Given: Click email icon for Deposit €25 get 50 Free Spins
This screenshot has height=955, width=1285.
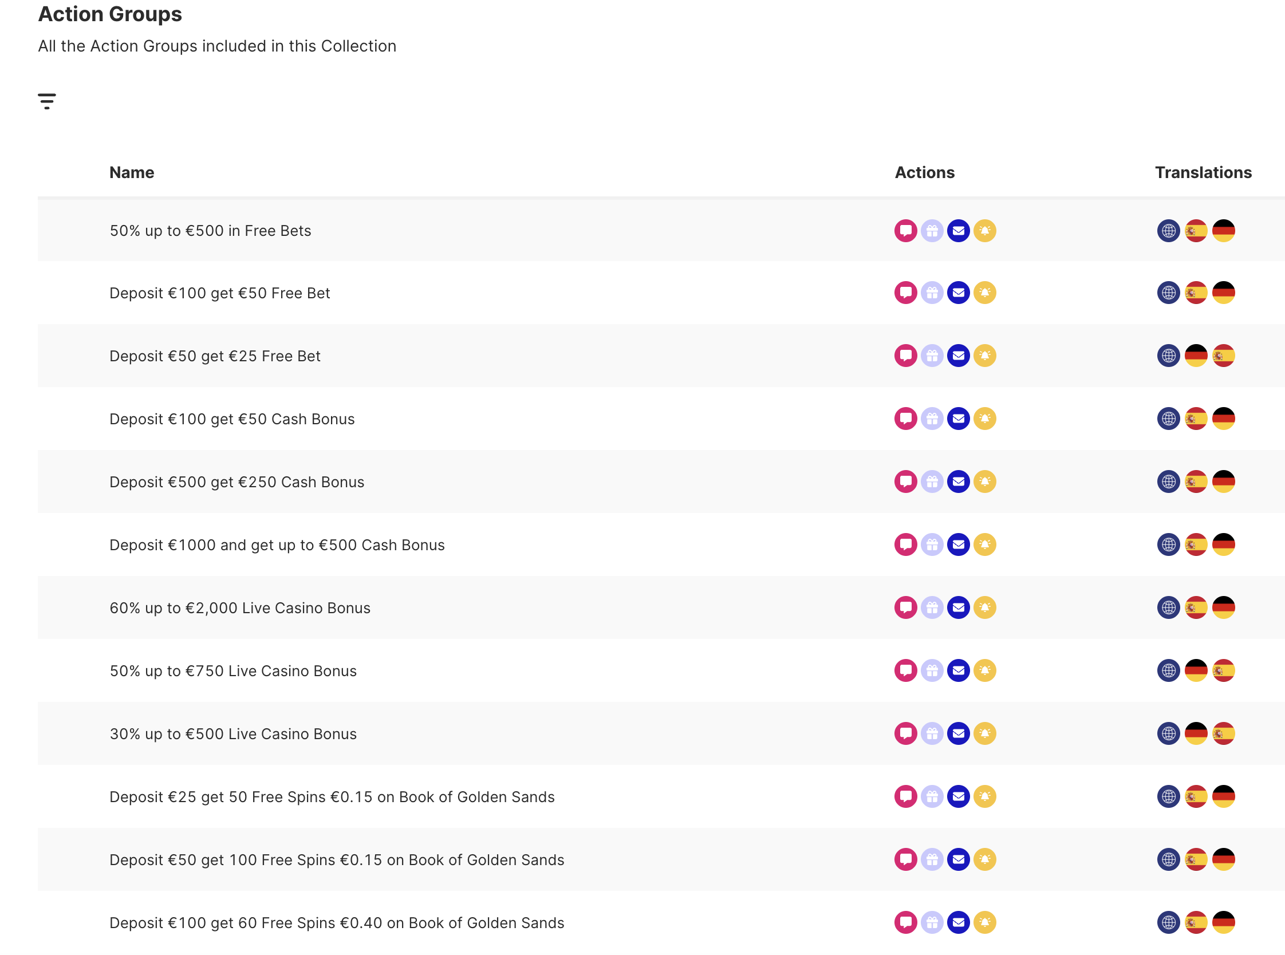Looking at the screenshot, I should click(x=958, y=796).
